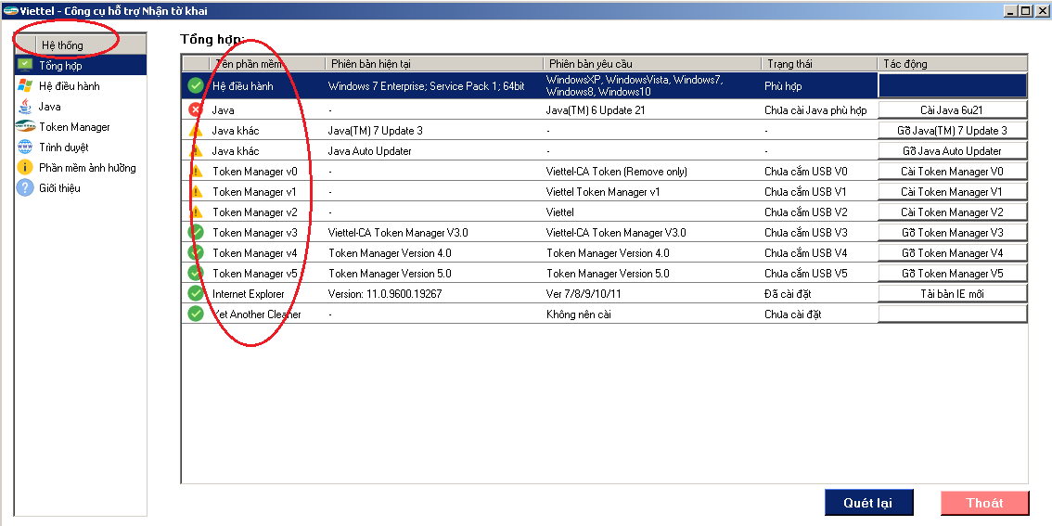
Task: Click green check icon in Internet Explorer row
Action: (x=195, y=293)
